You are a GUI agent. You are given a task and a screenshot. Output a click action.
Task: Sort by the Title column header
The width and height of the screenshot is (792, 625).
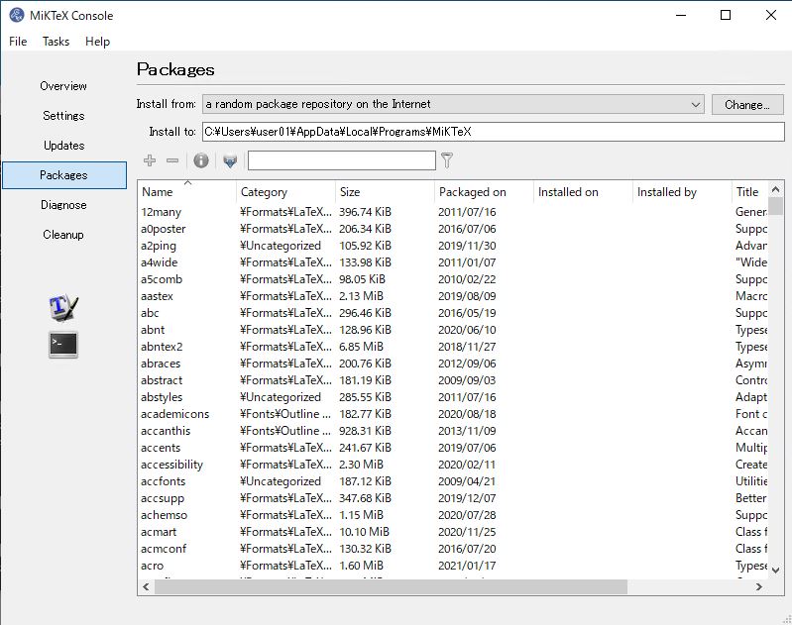(749, 192)
